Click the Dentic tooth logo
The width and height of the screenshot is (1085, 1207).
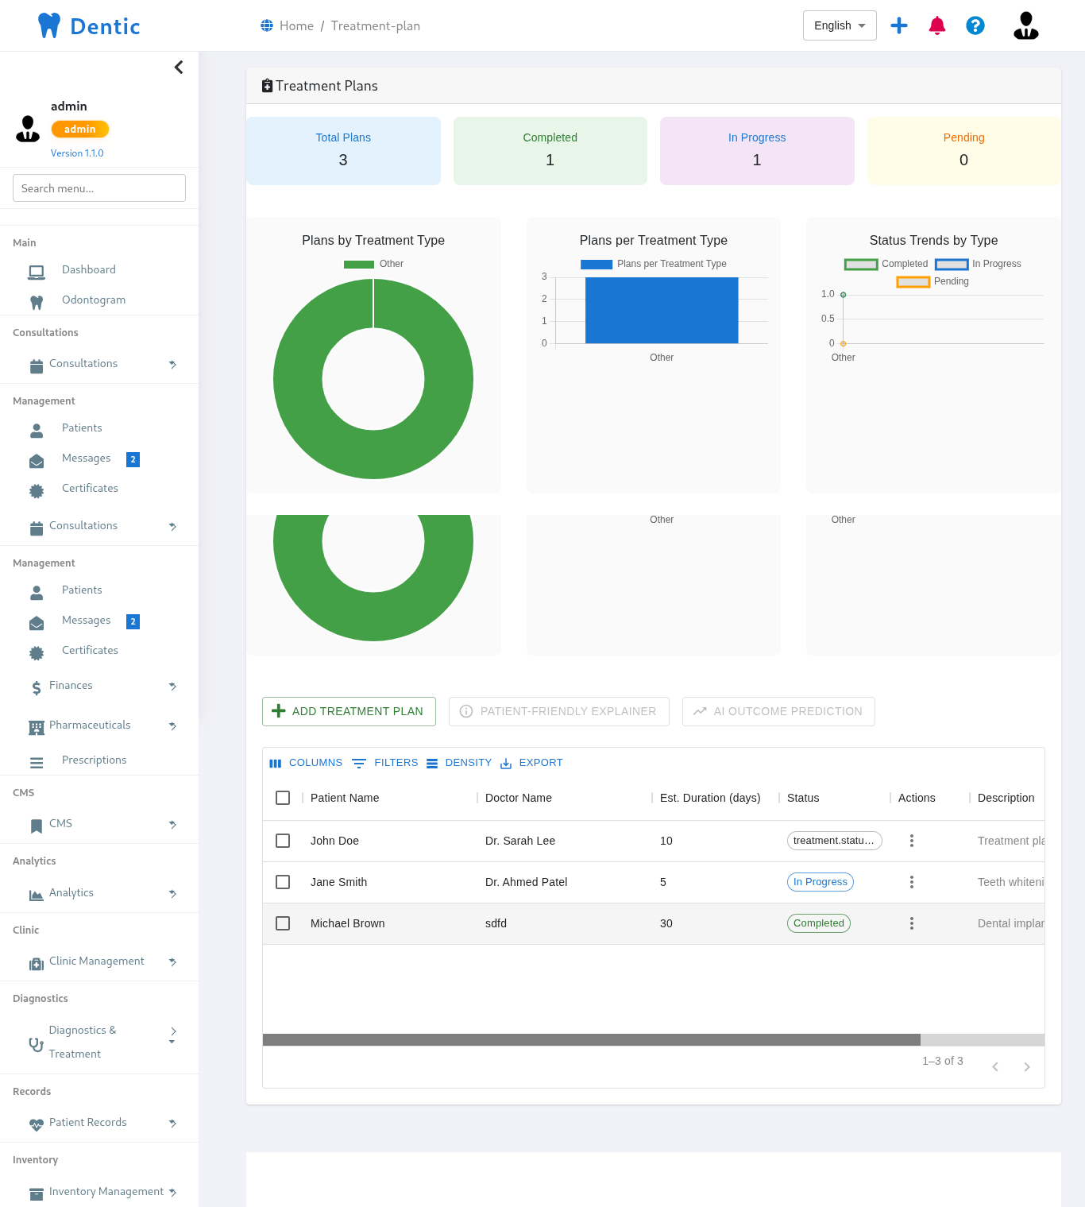click(49, 25)
